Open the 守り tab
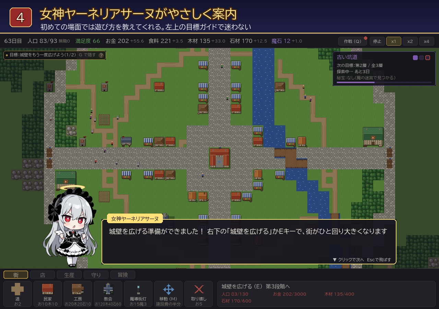 (96, 275)
